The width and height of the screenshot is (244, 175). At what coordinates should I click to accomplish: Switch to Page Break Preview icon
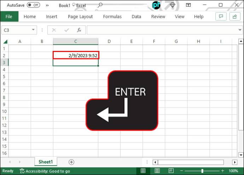pos(171,171)
